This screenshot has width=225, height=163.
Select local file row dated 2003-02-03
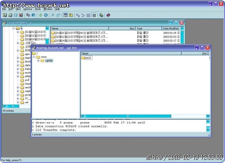pos(115,36)
